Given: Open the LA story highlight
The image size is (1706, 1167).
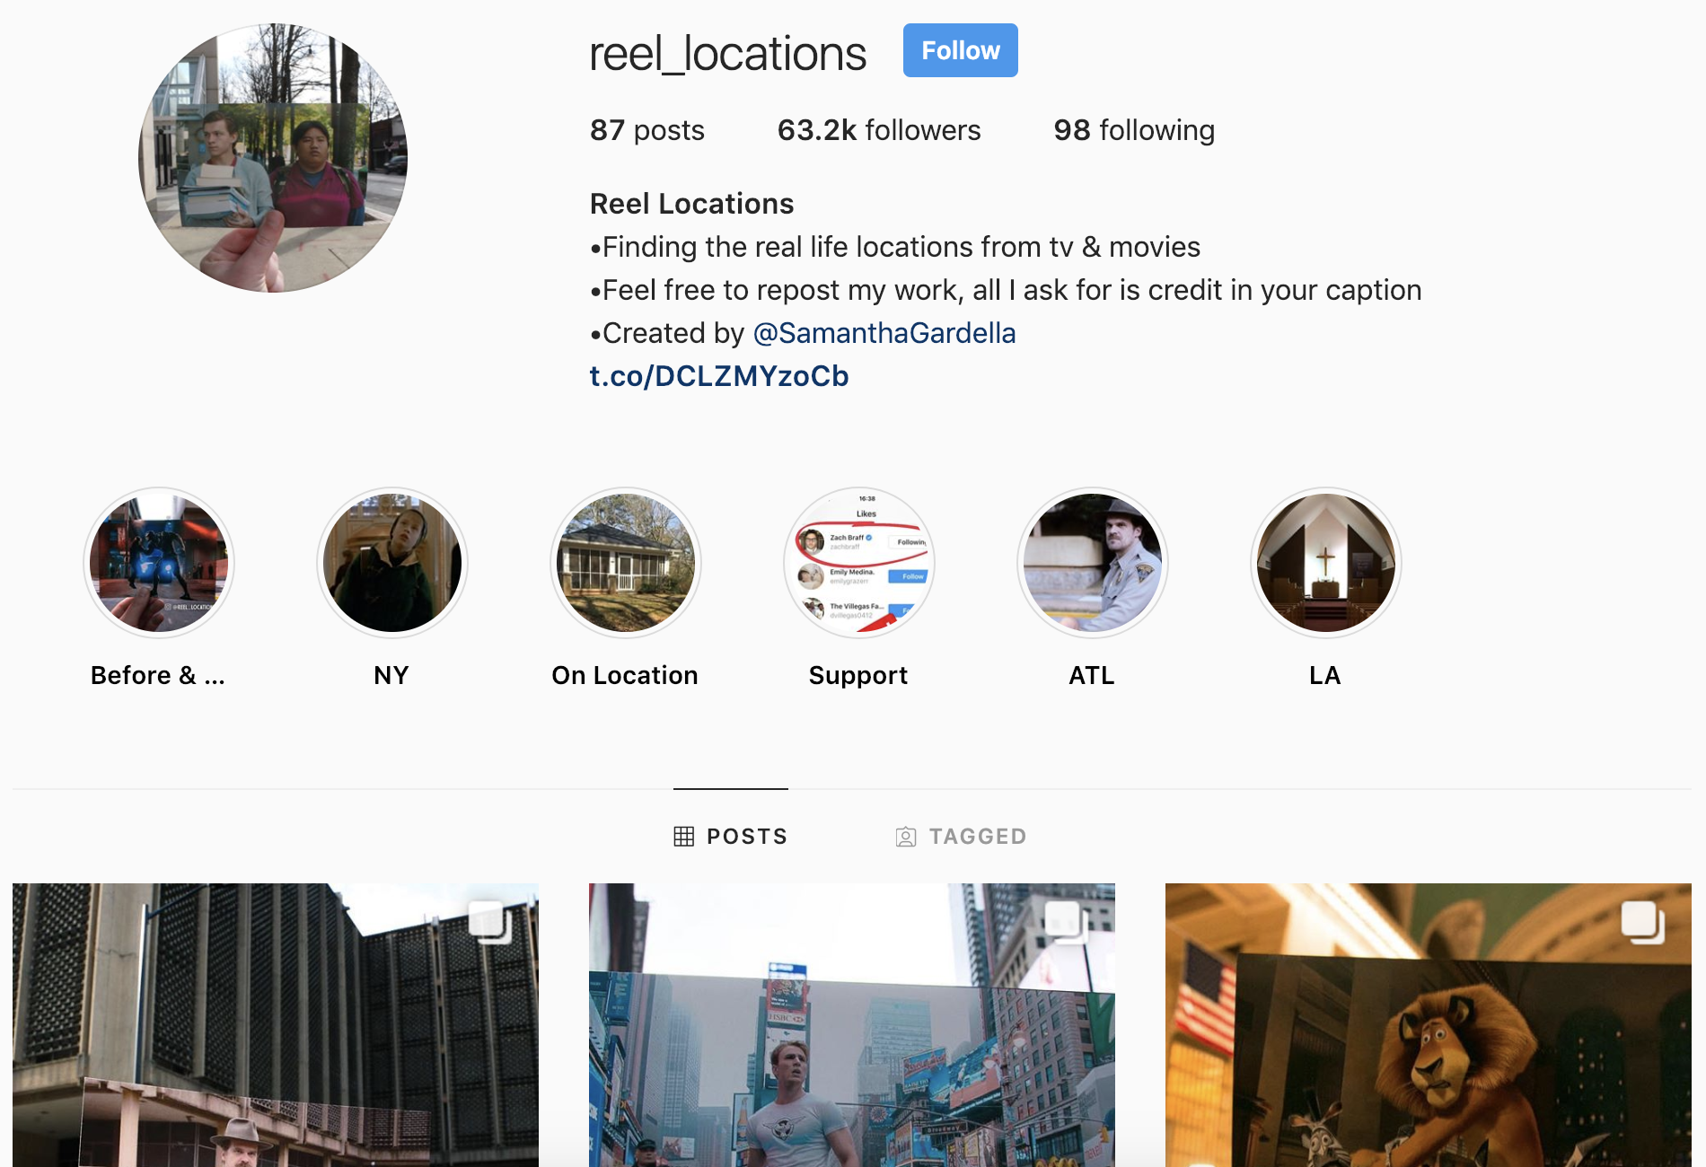Looking at the screenshot, I should point(1326,563).
